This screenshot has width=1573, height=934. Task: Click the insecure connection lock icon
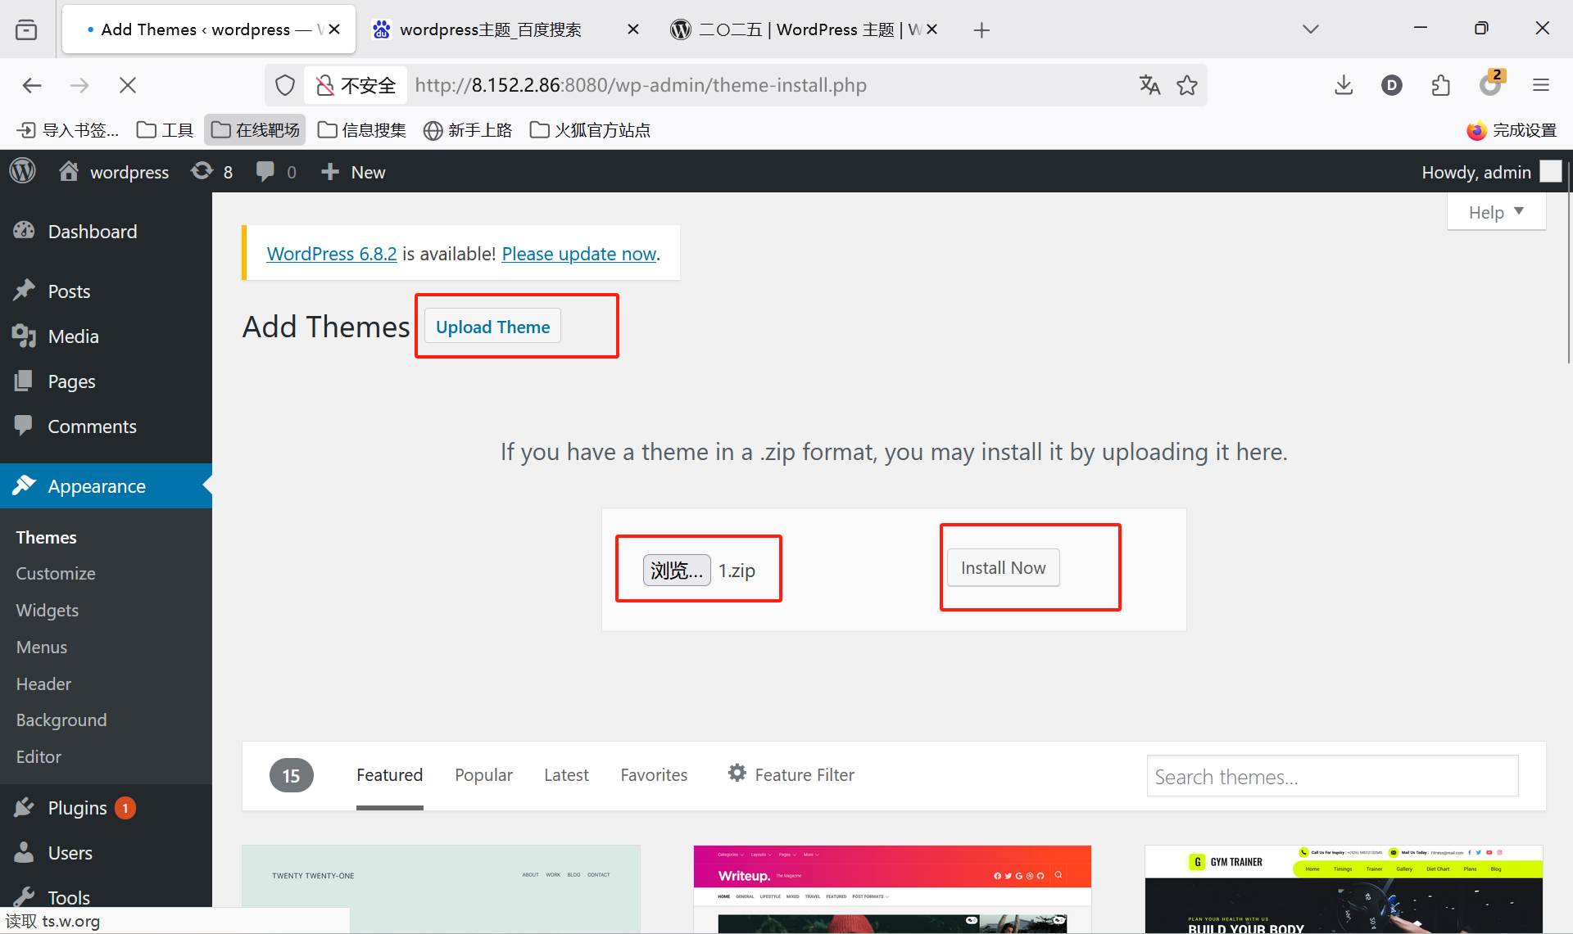point(325,85)
